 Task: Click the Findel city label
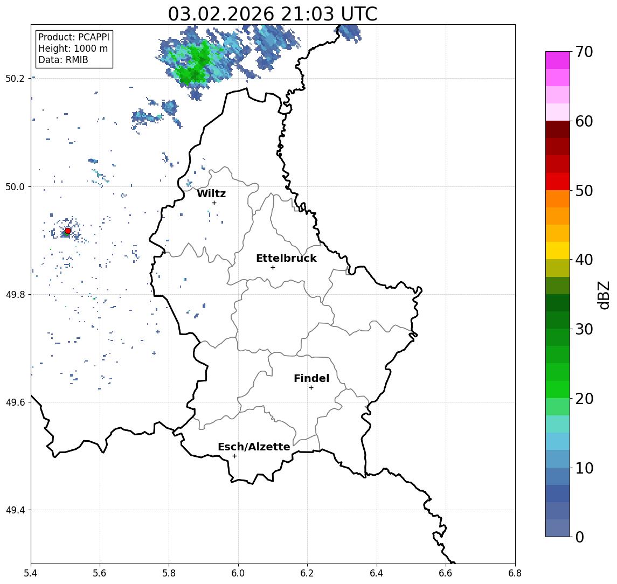tap(311, 378)
